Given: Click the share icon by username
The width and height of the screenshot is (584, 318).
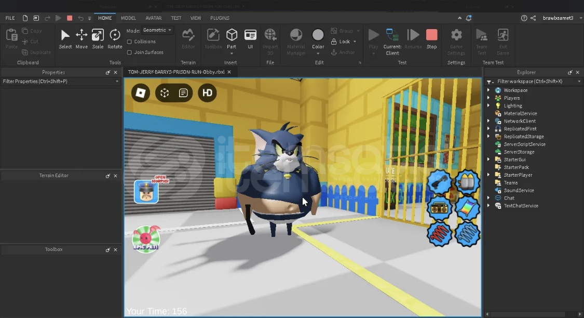Looking at the screenshot, I should pos(533,18).
